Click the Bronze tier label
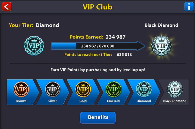195x129 pixels. coord(21,101)
